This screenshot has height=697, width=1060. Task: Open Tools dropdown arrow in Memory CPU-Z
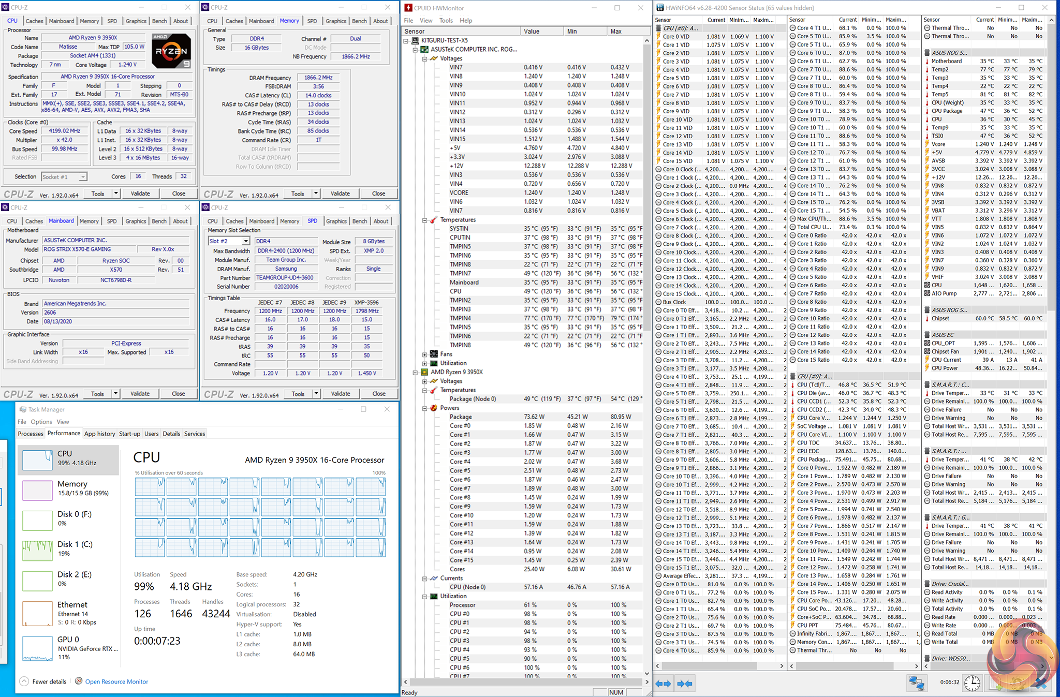(316, 194)
